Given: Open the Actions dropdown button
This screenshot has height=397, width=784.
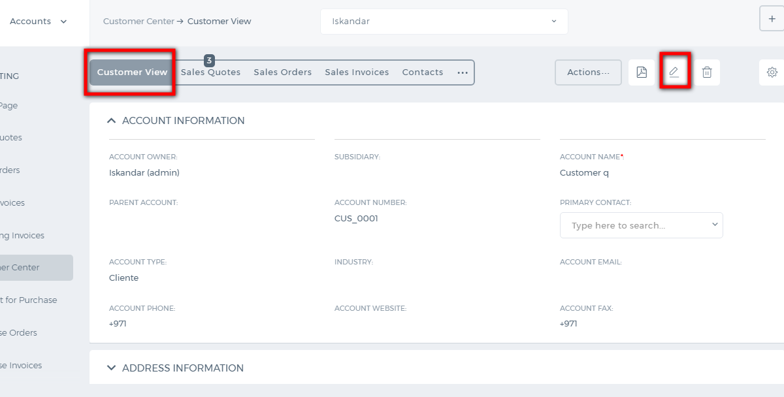Looking at the screenshot, I should (x=588, y=72).
